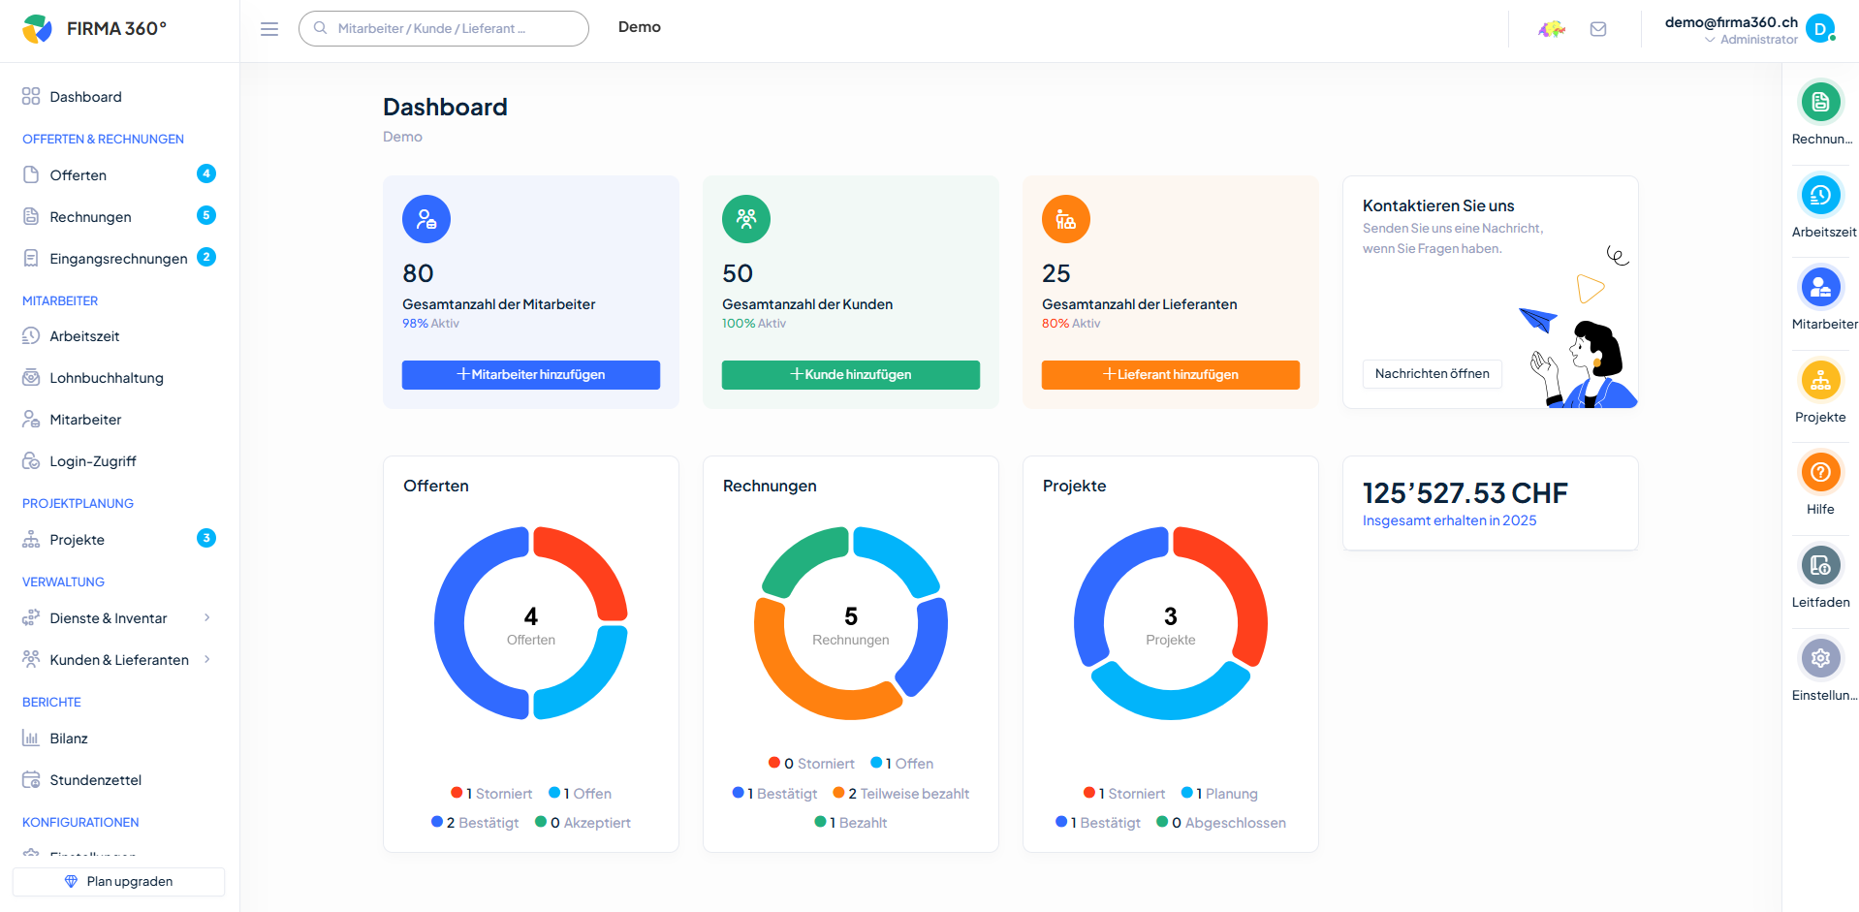Screen dimensions: 1859x912
Task: Open the Rechnungen quick-access icon in right sidebar
Action: click(1820, 102)
